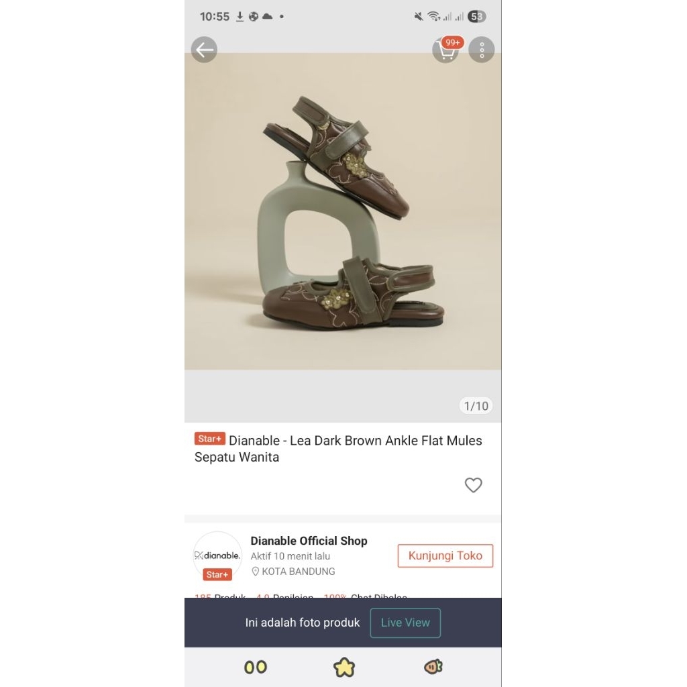Image resolution: width=687 pixels, height=687 pixels.
Task: Tap the back arrow button
Action: click(204, 50)
